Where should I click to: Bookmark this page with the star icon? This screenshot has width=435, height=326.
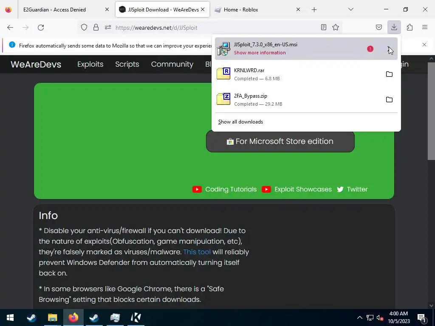pyautogui.click(x=336, y=27)
